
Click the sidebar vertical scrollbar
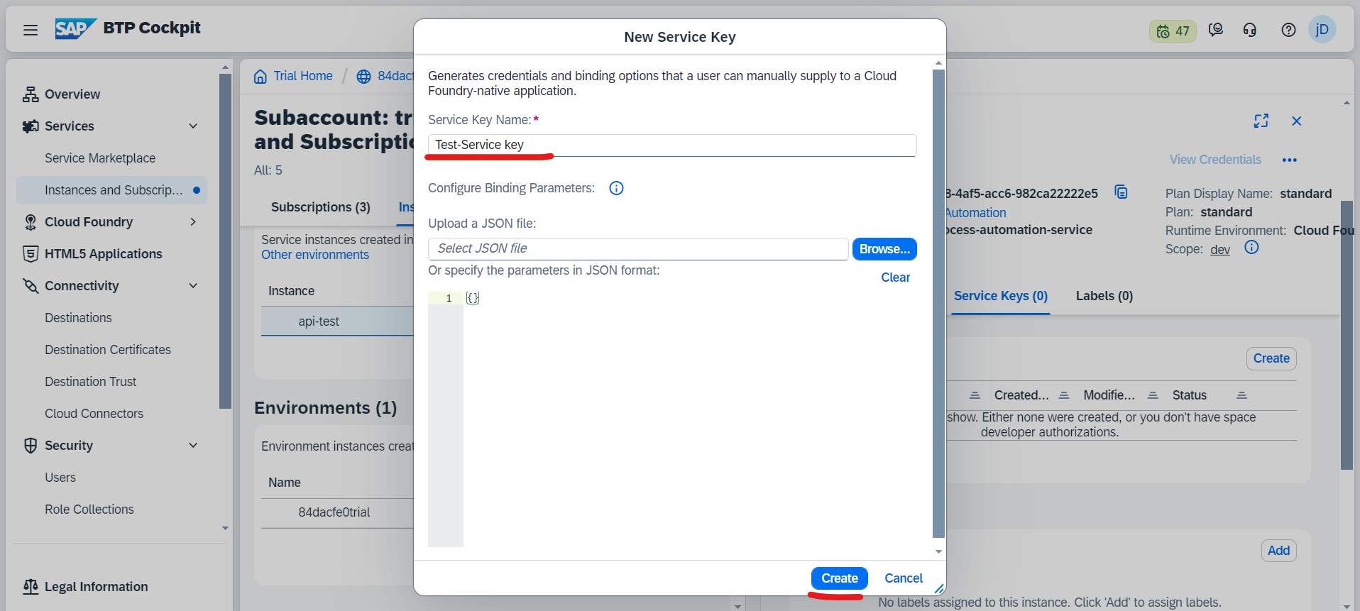coord(225,241)
